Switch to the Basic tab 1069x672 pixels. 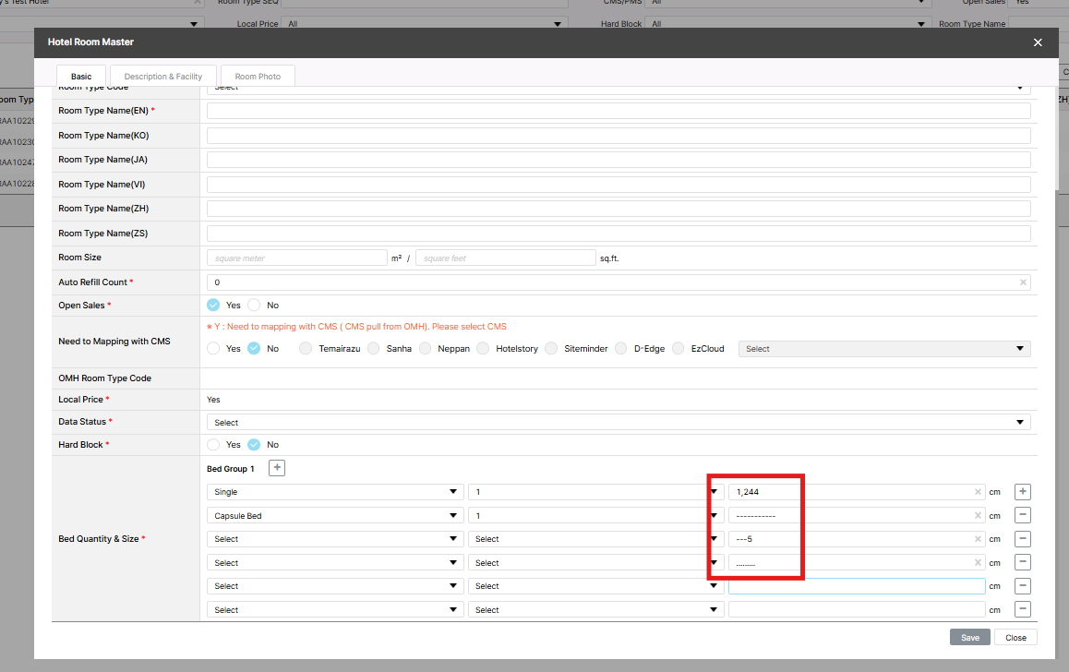click(81, 77)
